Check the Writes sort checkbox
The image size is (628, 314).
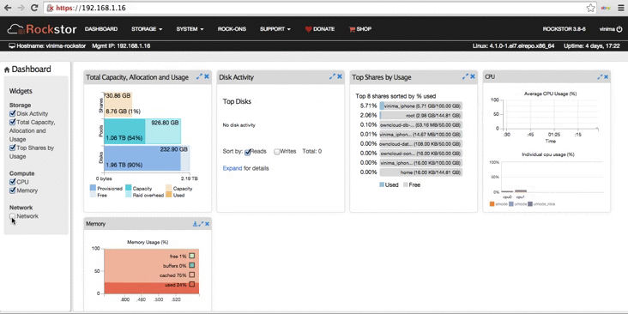pyautogui.click(x=277, y=152)
